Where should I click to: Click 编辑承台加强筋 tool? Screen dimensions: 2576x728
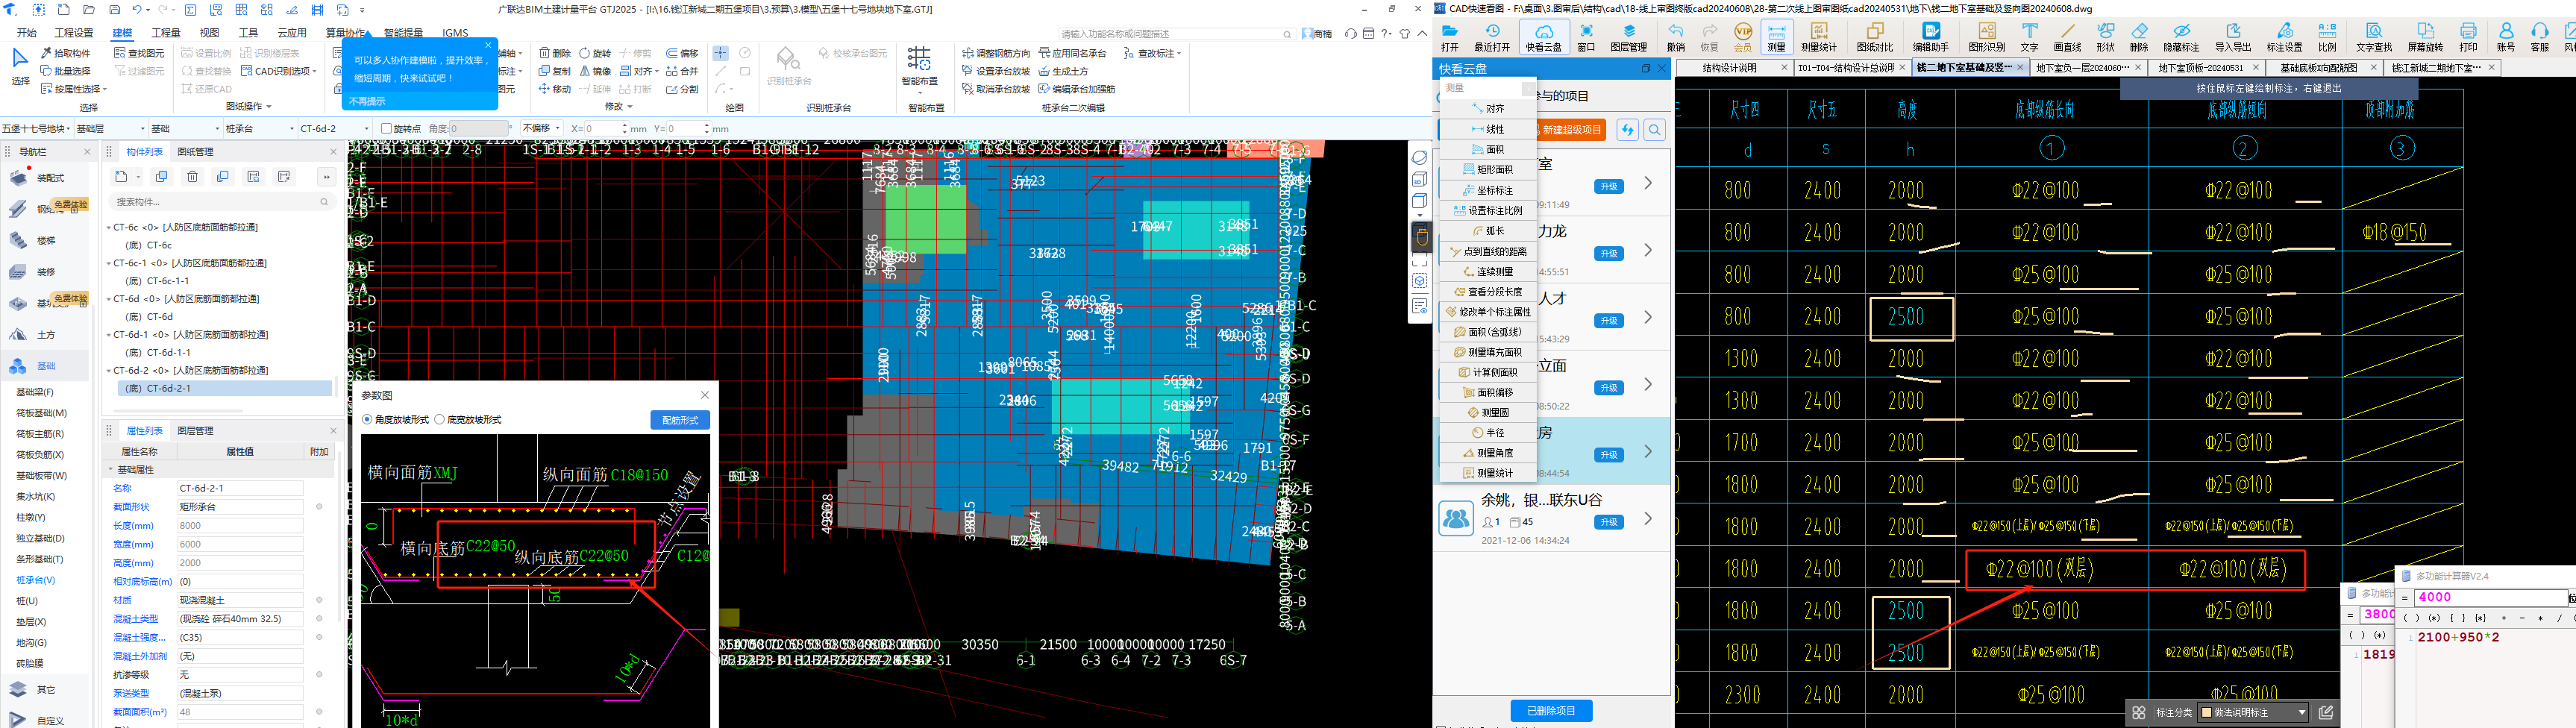coord(1077,89)
